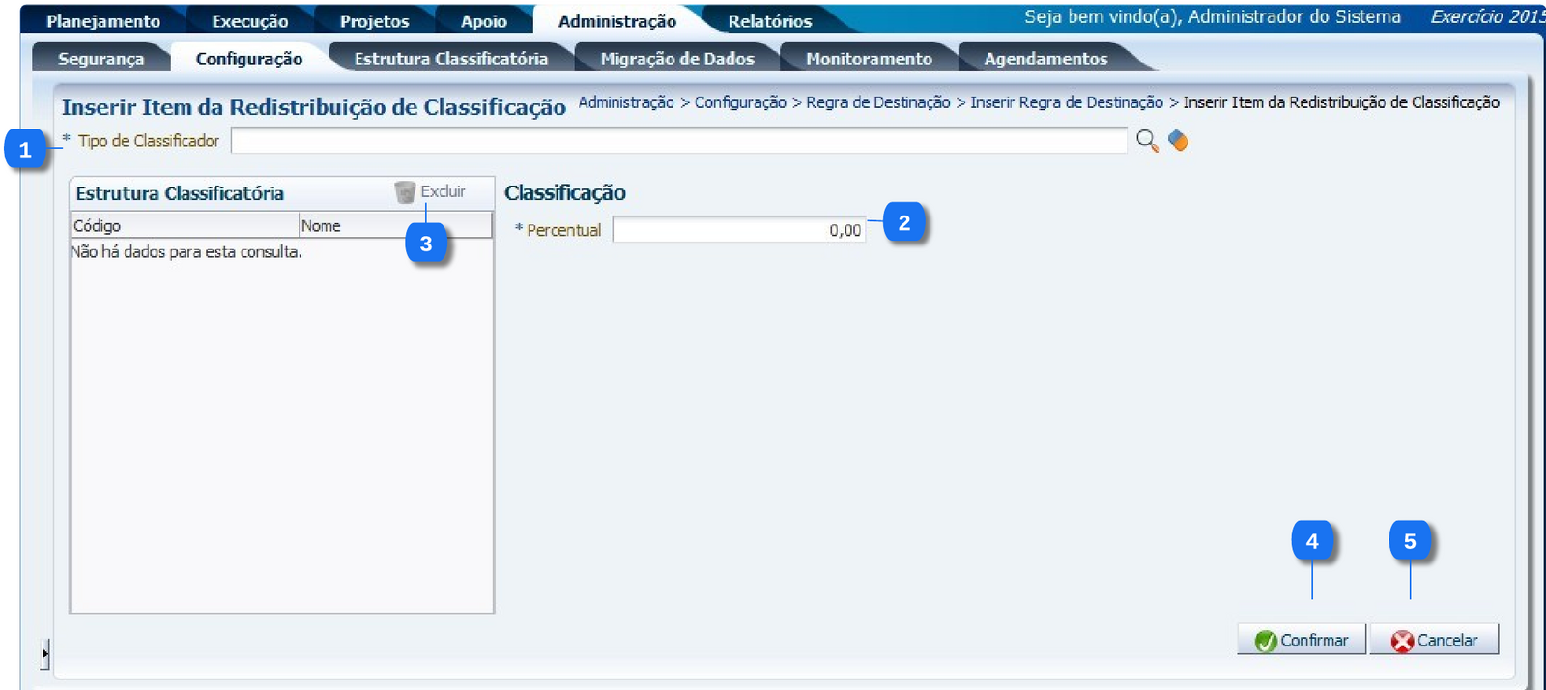Click into the Percentual value field
This screenshot has width=1546, height=690.
point(739,230)
